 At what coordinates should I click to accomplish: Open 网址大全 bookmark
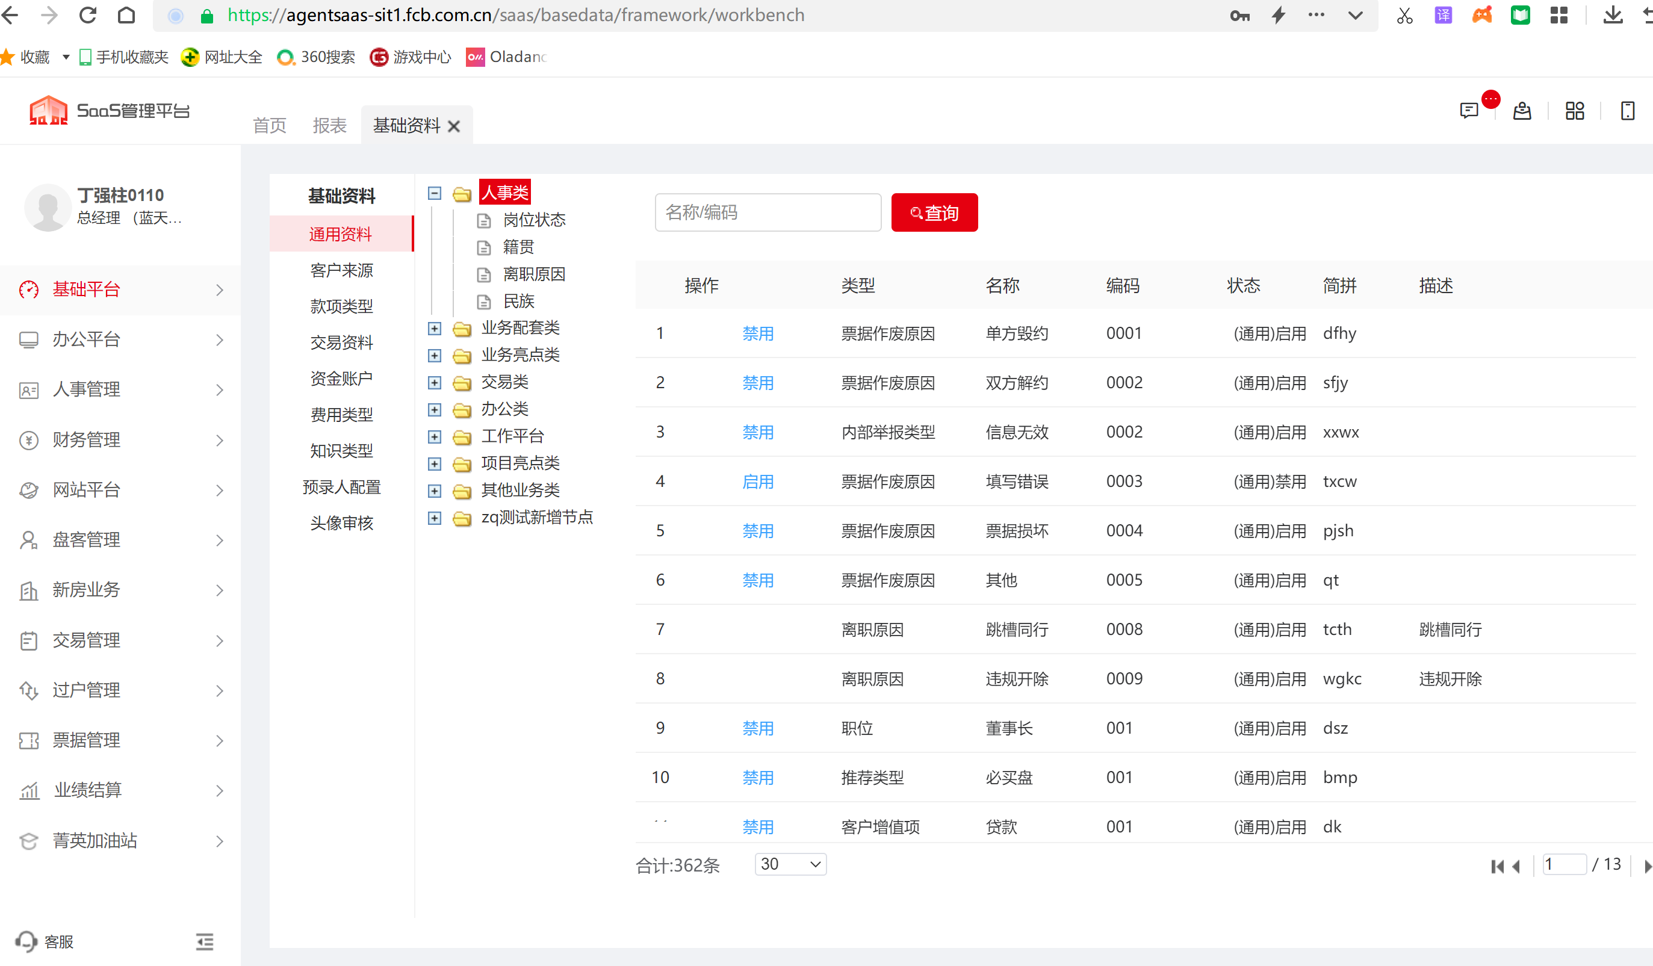[x=222, y=57]
